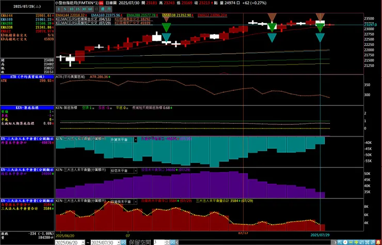Screen dimensions: 382x245
Task: Click the fit-to-screen icon
Action: click(x=367, y=242)
